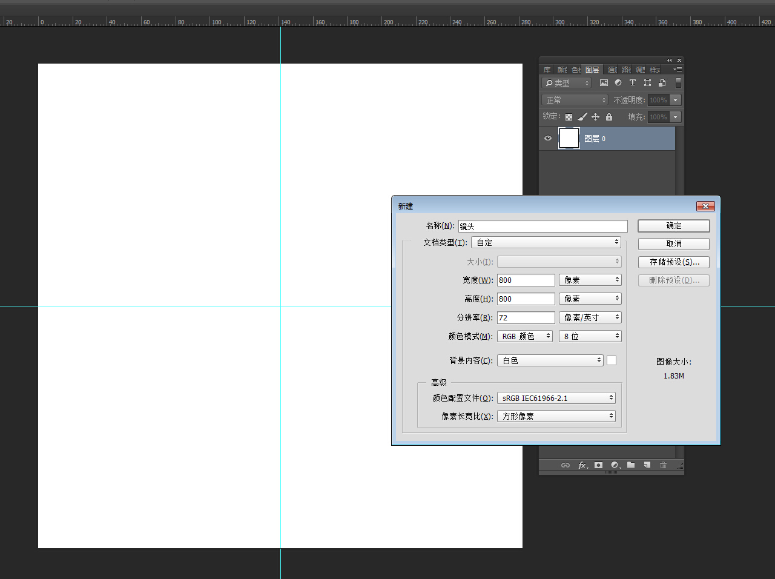Click the 存储预设 button
This screenshot has width=775, height=579.
674,262
